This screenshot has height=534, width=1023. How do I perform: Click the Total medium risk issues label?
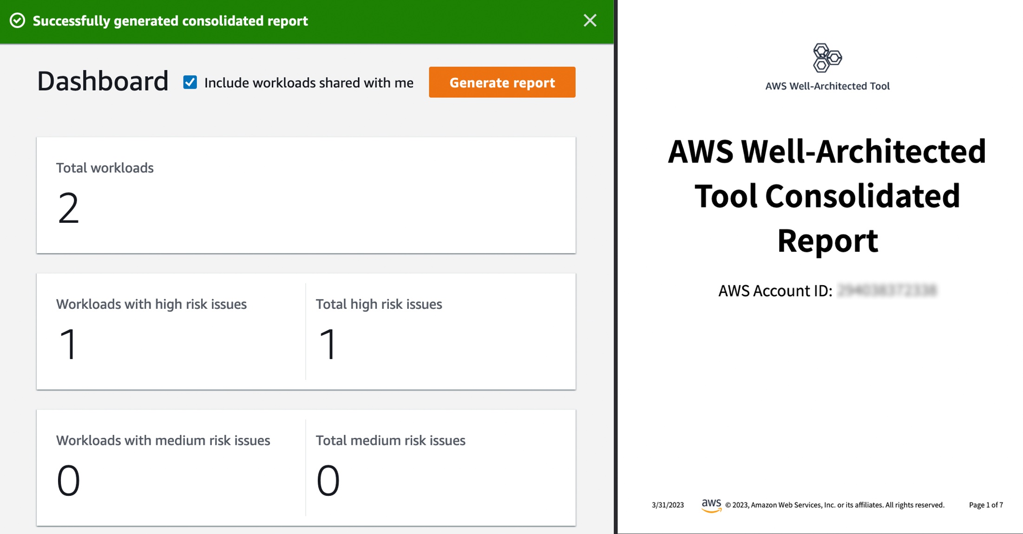[x=390, y=441]
